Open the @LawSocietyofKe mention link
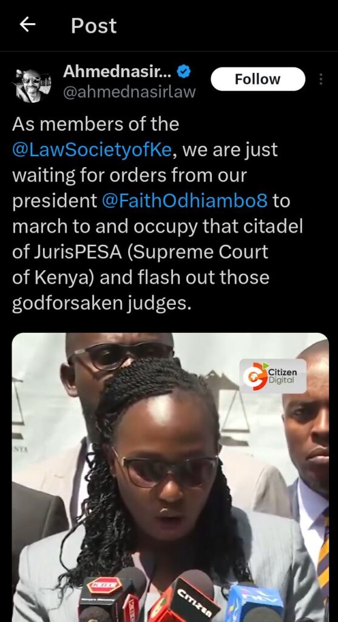Screen dimensions: 338x622 [x=92, y=150]
